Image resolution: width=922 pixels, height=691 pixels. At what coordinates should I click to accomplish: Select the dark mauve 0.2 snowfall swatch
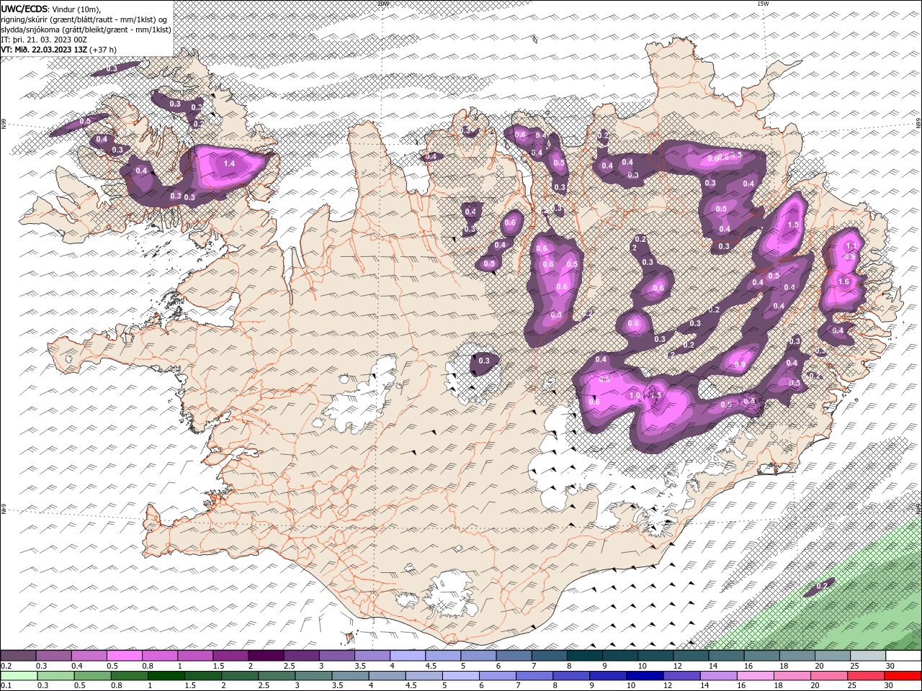pos(19,656)
